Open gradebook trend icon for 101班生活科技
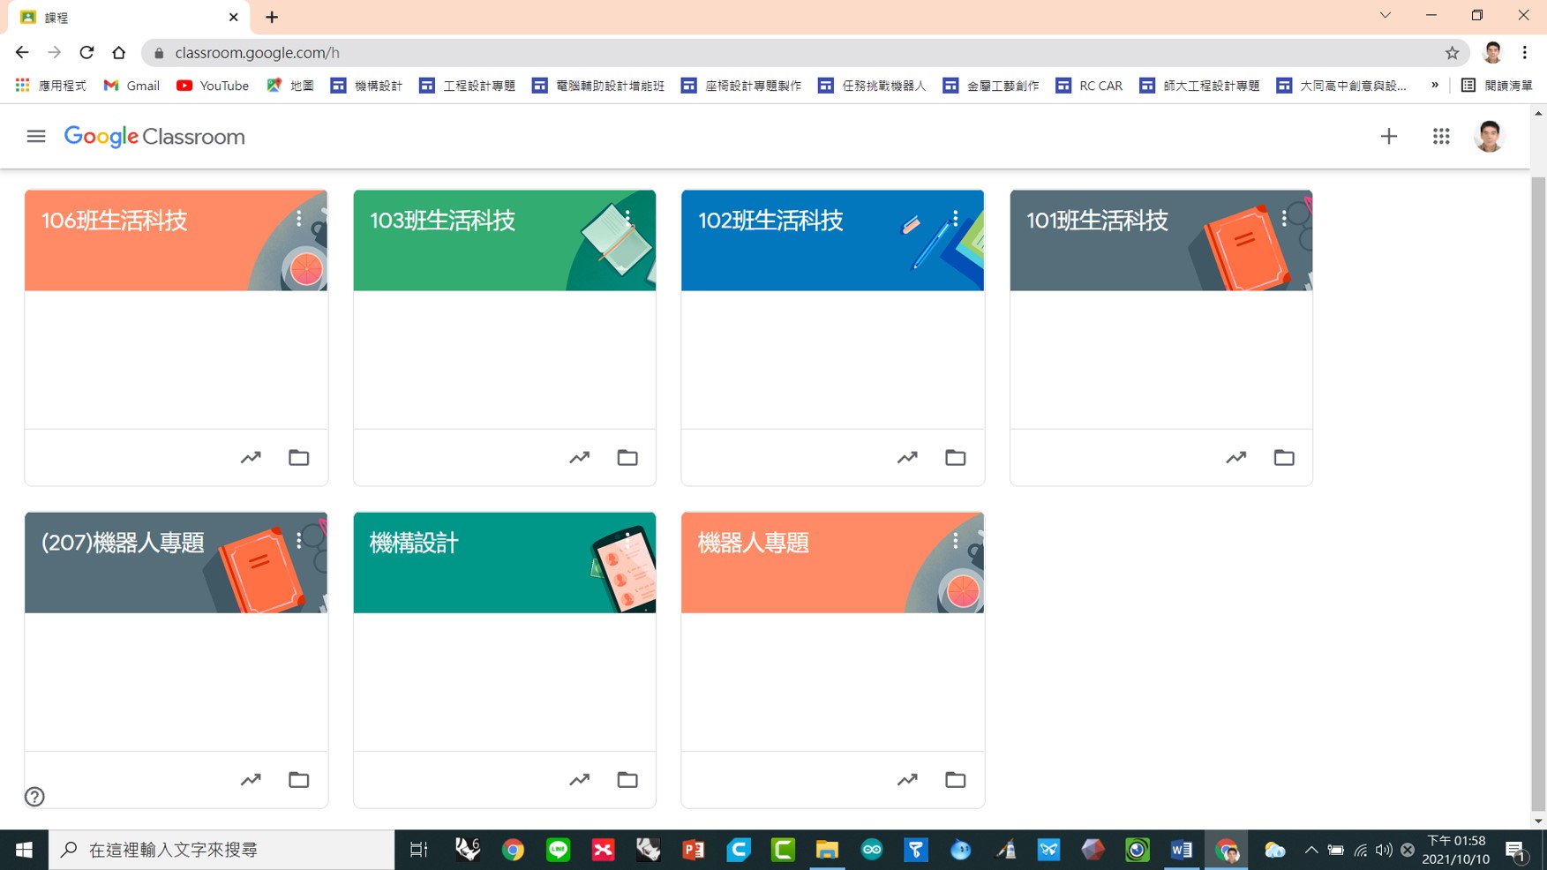 point(1235,457)
